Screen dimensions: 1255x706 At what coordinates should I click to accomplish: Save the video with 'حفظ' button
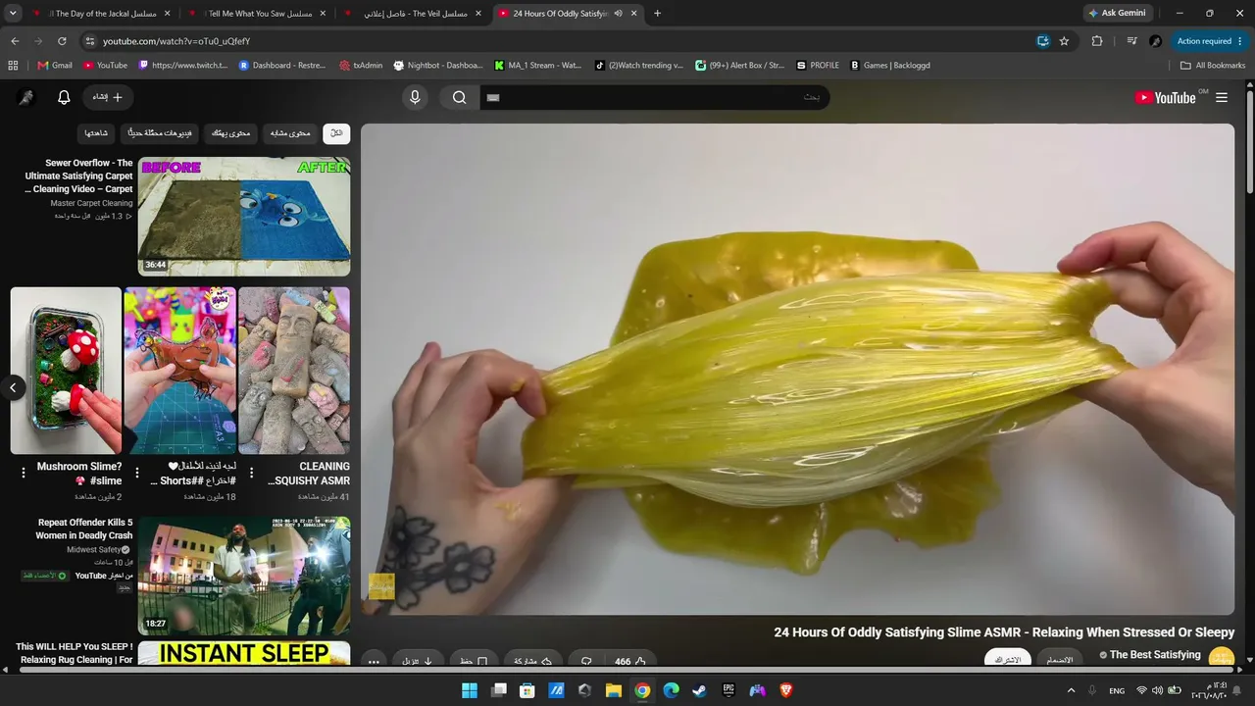pos(474,661)
